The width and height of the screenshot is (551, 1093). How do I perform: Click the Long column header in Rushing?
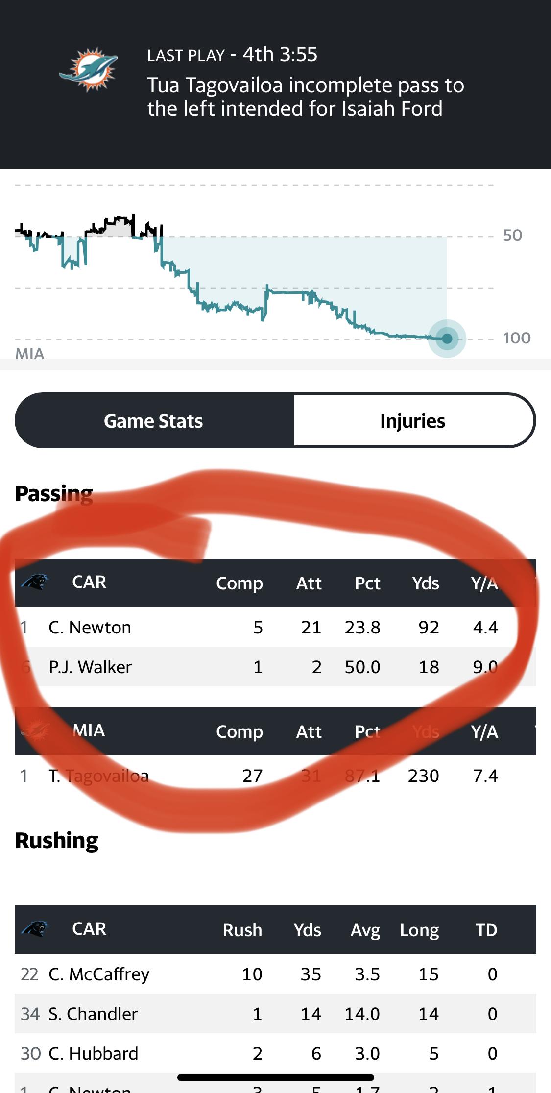point(419,930)
